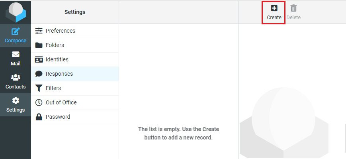The width and height of the screenshot is (346, 159).
Task: Click the Password lock icon
Action: pos(39,117)
